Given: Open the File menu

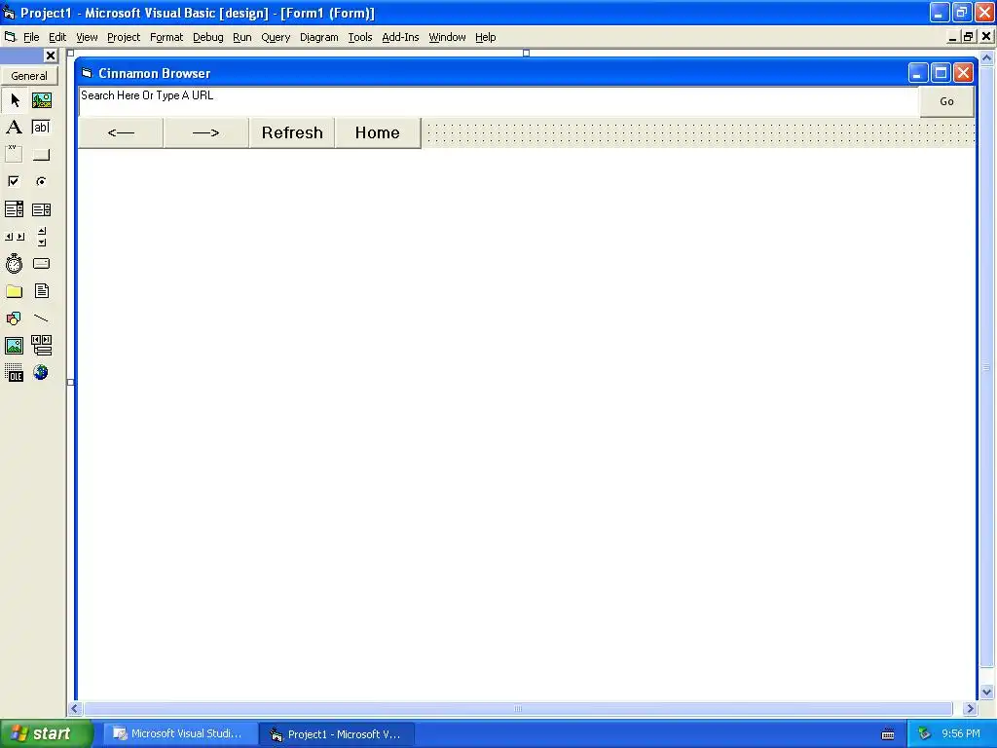Looking at the screenshot, I should (31, 37).
